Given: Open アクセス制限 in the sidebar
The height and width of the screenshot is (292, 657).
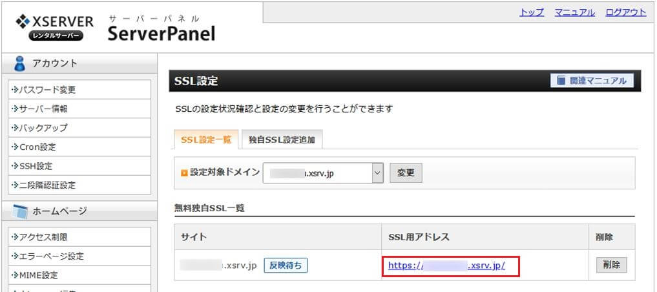Looking at the screenshot, I should [79, 237].
